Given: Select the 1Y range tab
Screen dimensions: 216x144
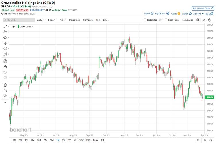Looking at the screenshot, I should [x=58, y=140].
